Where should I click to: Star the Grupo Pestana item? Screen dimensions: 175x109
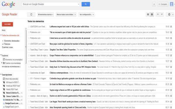pyautogui.click(x=29, y=55)
